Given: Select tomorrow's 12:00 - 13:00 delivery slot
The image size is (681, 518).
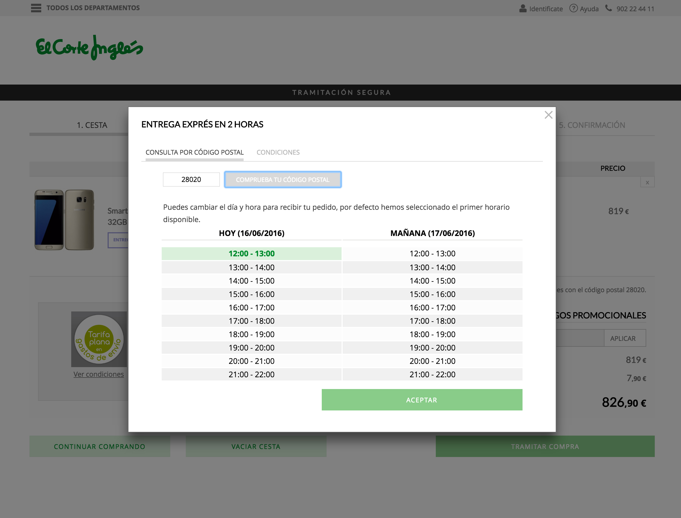Looking at the screenshot, I should pyautogui.click(x=432, y=253).
